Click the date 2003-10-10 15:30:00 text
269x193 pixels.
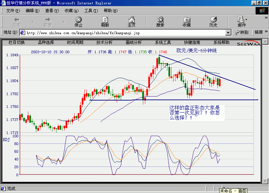[50, 52]
